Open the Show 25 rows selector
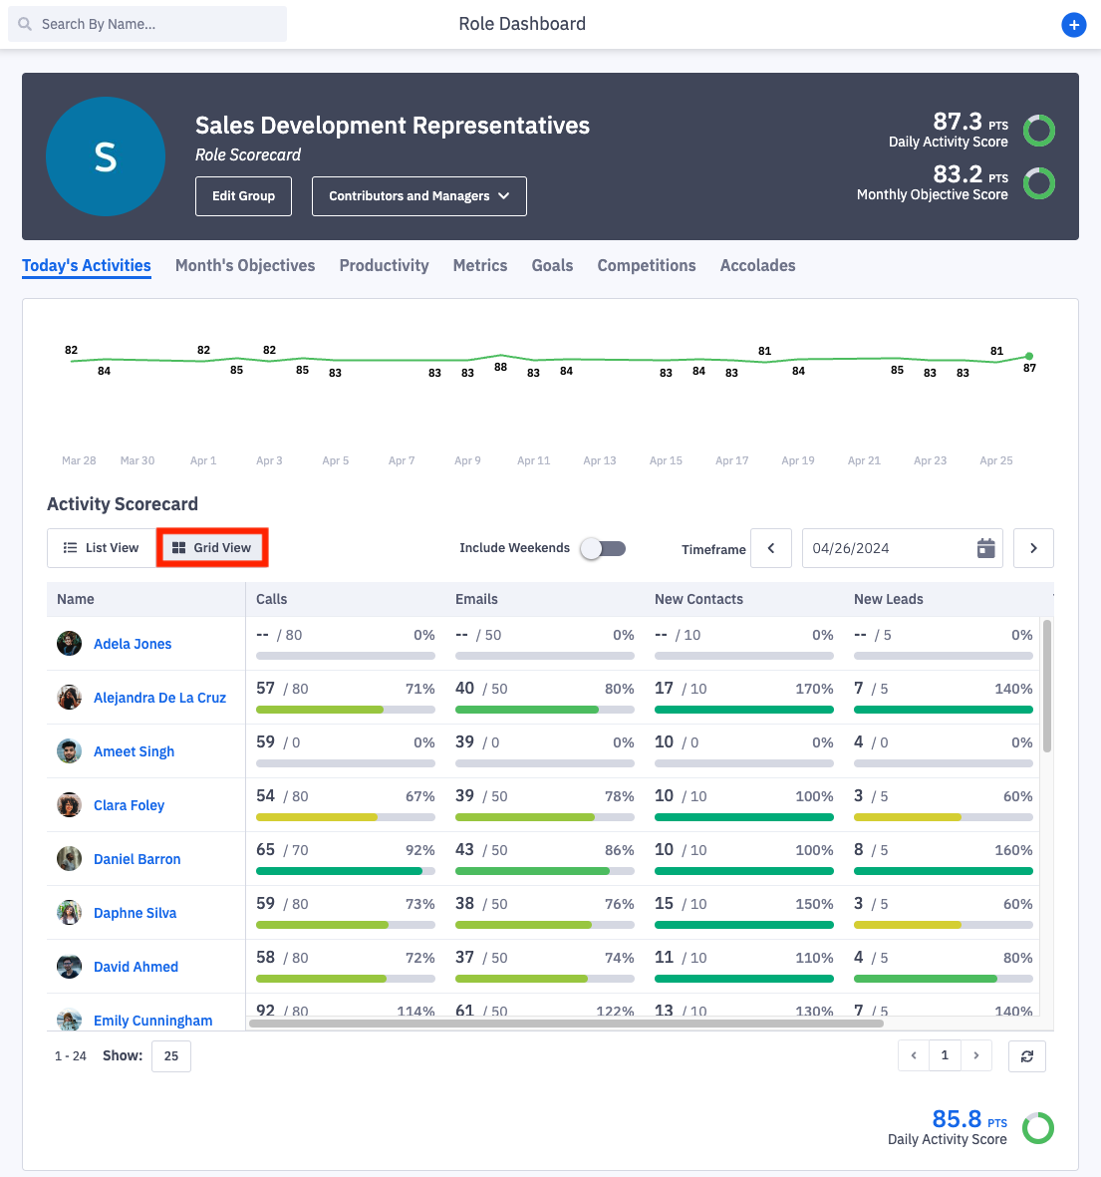Image resolution: width=1101 pixels, height=1177 pixels. pos(171,1056)
